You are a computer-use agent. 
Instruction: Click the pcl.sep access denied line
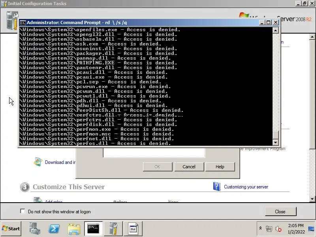tap(90, 82)
